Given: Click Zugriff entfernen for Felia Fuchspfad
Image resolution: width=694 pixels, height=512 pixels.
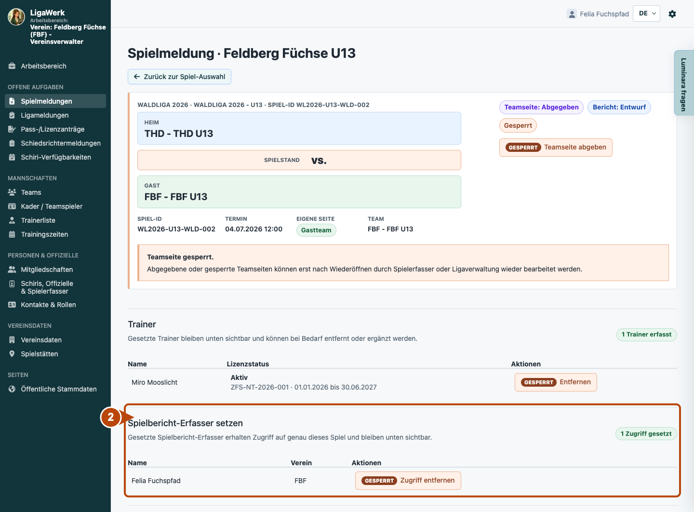Looking at the screenshot, I should point(408,481).
